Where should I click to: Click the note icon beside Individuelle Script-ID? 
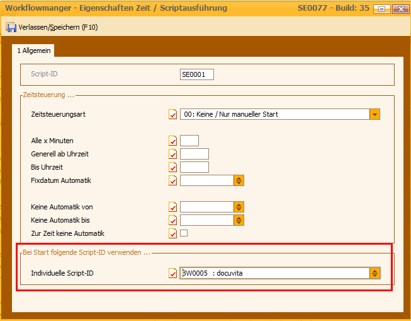(x=172, y=273)
